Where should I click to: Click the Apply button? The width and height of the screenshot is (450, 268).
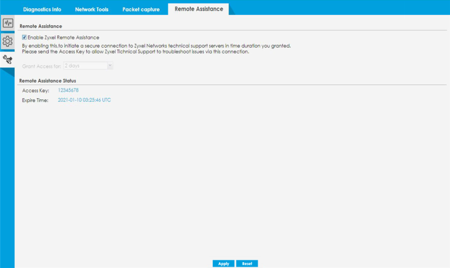coord(223,263)
